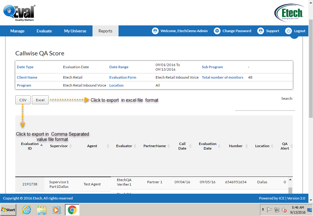Open the My Universe menu
Screen dimensions: 313x216
(75, 31)
